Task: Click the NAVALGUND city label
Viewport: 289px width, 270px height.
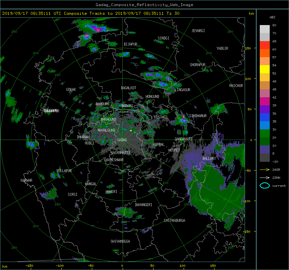Action: [x=106, y=130]
